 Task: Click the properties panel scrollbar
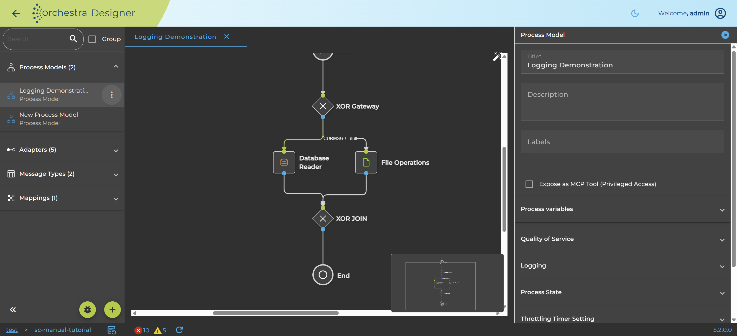pos(733,159)
